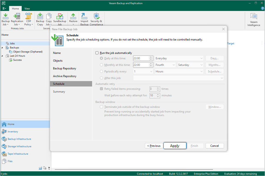This screenshot has width=265, height=176.
Task: Click the Schedule... button
Action: click(x=215, y=71)
